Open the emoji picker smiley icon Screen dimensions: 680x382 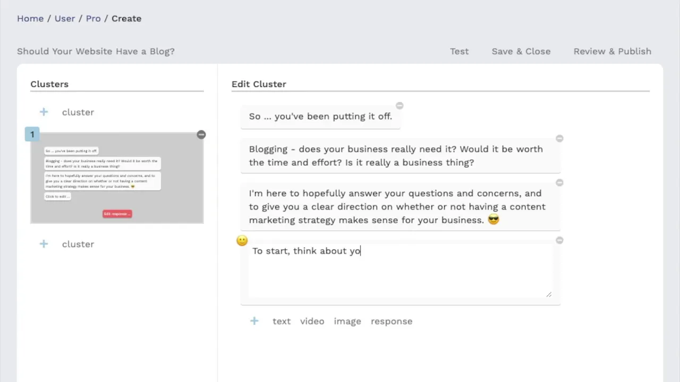tap(242, 241)
